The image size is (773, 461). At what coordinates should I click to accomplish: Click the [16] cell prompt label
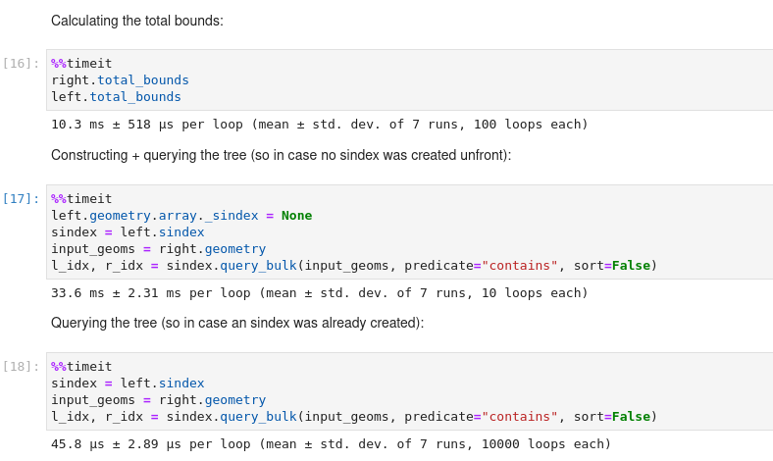point(21,64)
